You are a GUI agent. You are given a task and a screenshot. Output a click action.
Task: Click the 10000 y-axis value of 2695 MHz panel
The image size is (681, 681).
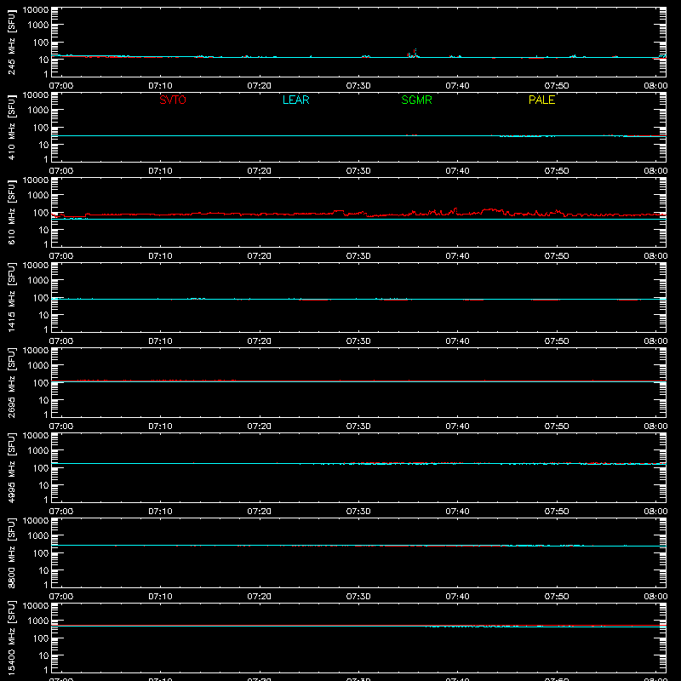(x=36, y=351)
